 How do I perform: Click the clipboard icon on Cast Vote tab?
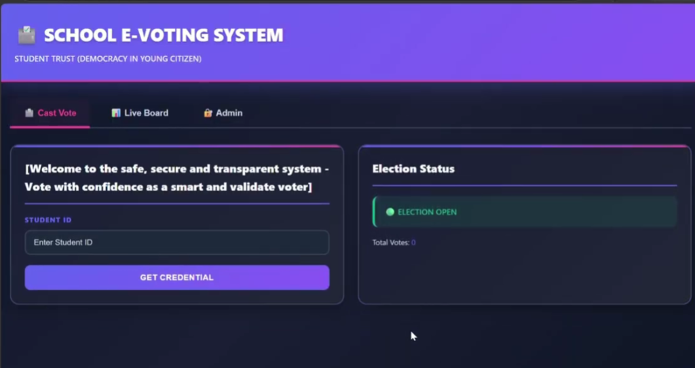click(29, 113)
